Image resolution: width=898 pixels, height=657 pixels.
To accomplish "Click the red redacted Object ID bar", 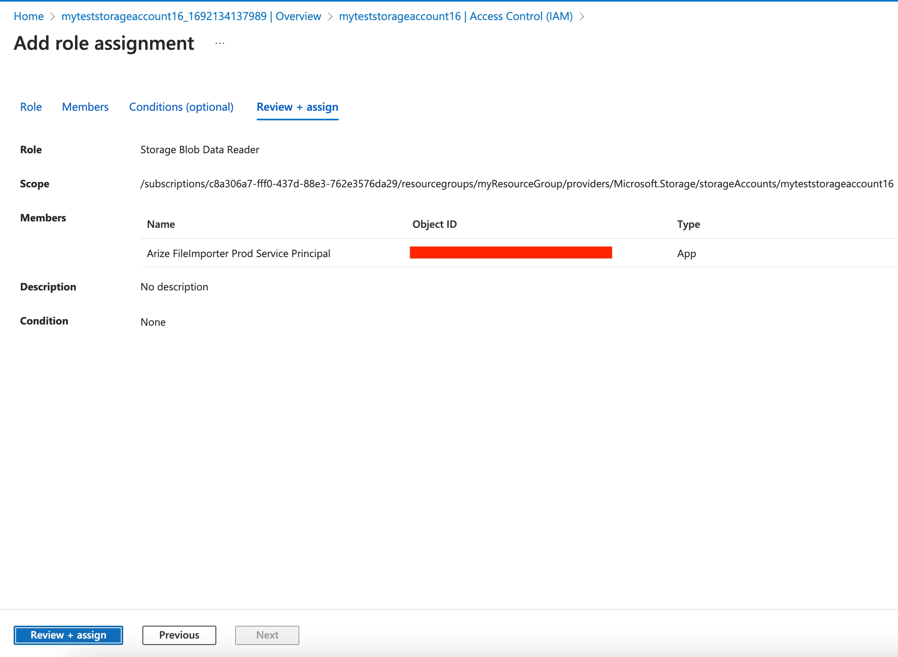I will click(x=510, y=253).
